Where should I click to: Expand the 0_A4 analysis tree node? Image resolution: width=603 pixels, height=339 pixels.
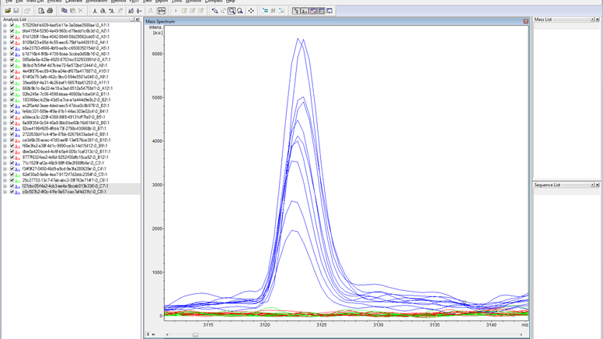5,42
